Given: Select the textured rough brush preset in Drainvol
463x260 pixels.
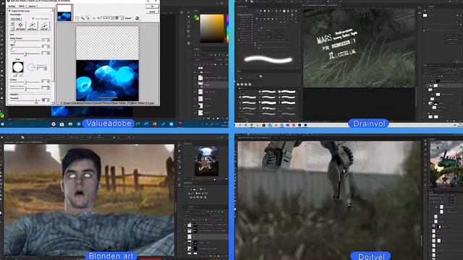Looking at the screenshot, I should pos(268,108).
